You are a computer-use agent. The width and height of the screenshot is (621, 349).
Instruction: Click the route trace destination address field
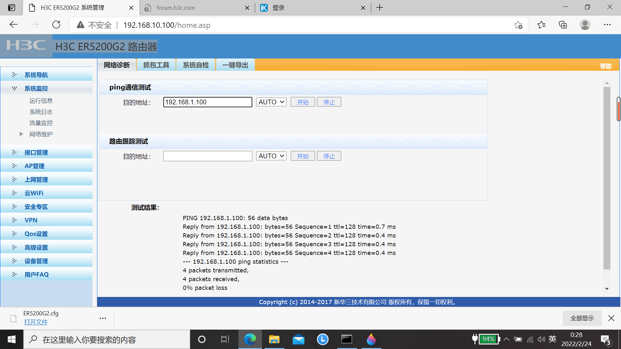point(208,156)
